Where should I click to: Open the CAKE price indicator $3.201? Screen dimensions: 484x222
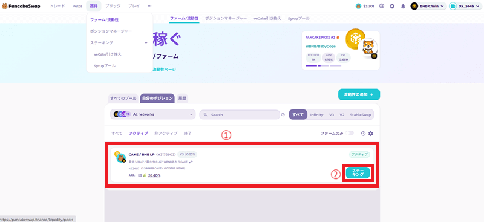coord(365,6)
